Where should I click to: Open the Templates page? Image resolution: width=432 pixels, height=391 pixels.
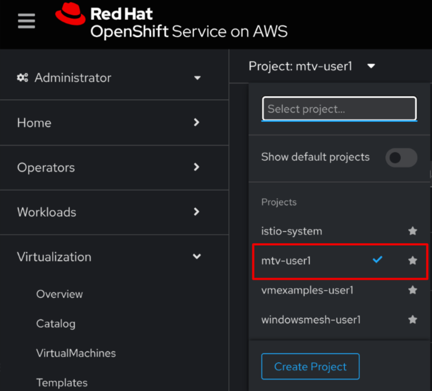pyautogui.click(x=62, y=383)
